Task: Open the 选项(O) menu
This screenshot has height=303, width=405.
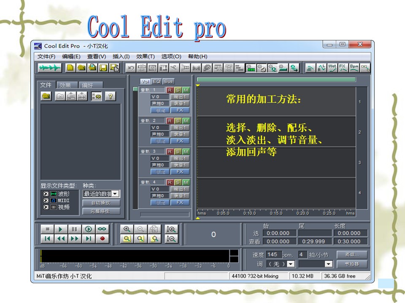Action: (171, 56)
